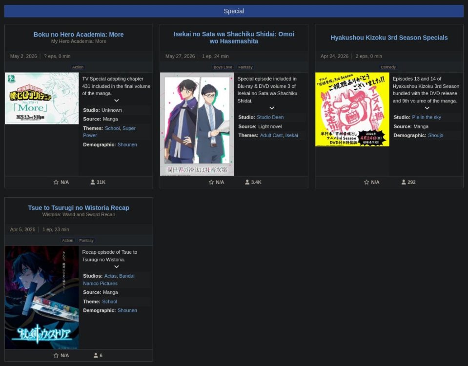
Task: Click the star score icon on Boku no Hero Academia card
Action: click(x=56, y=182)
